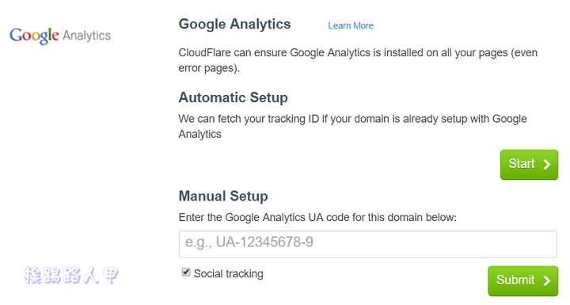Click the Automatic Setup heading
This screenshot has width=570, height=305.
coord(234,97)
